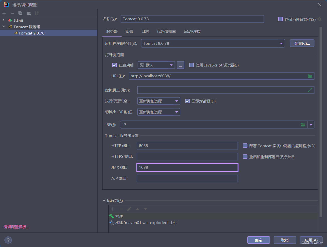Click the globe icon in browser dropdown

(x=142, y=65)
